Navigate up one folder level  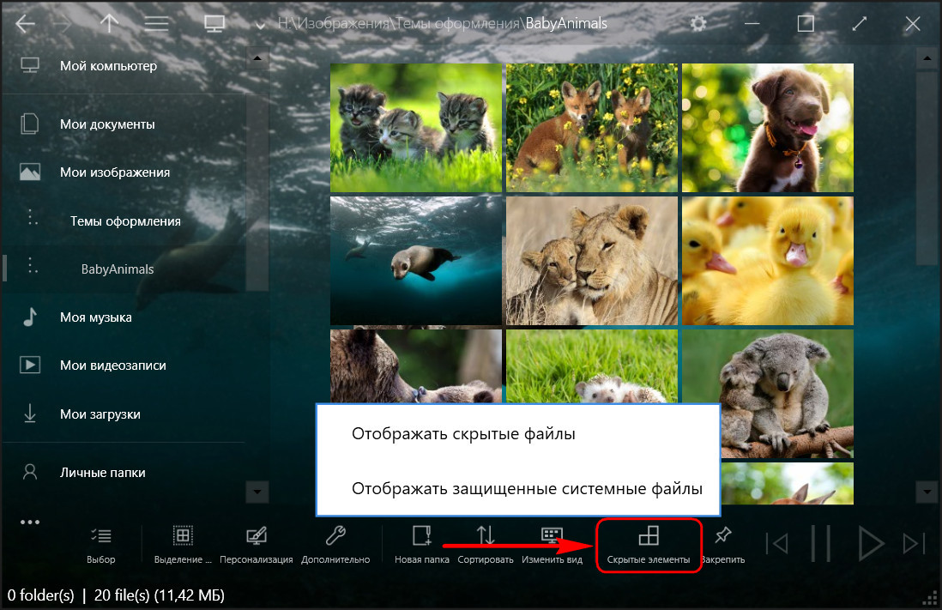[x=109, y=23]
